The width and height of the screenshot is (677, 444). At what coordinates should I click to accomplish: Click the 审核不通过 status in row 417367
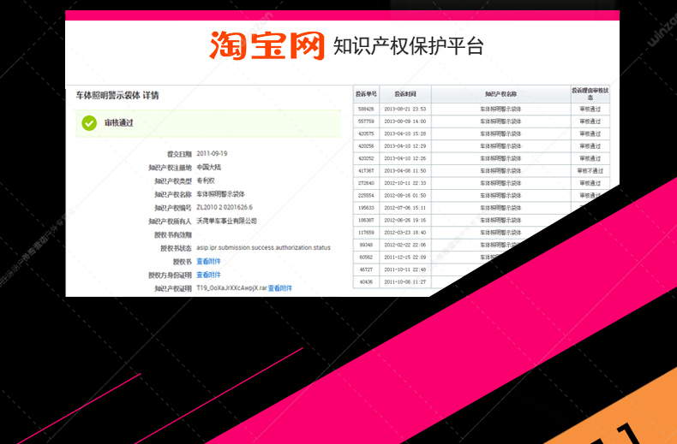(x=590, y=171)
